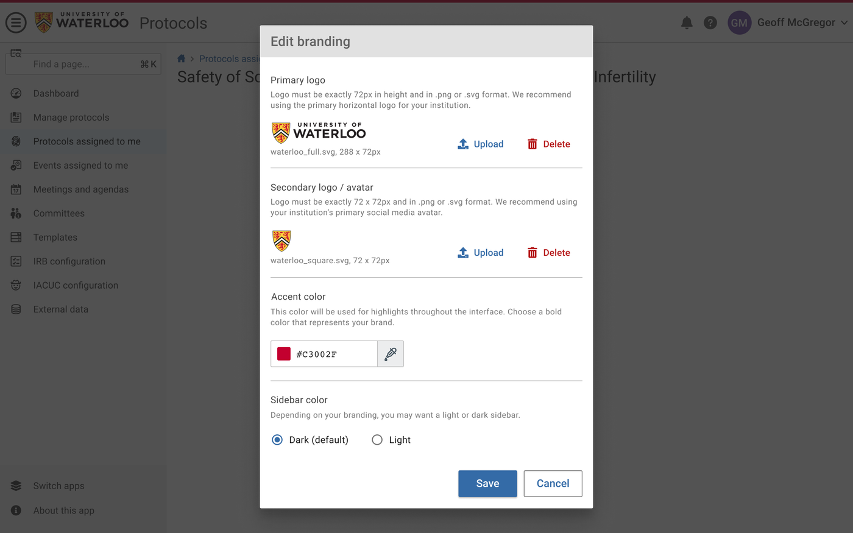The height and width of the screenshot is (533, 853).
Task: Click the Switch apps stack icon
Action: tap(16, 485)
